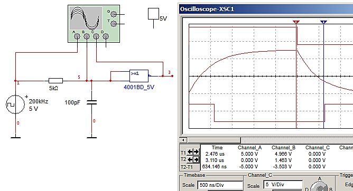Click the 100pF value label
This screenshot has height=191, width=353.
(72, 103)
